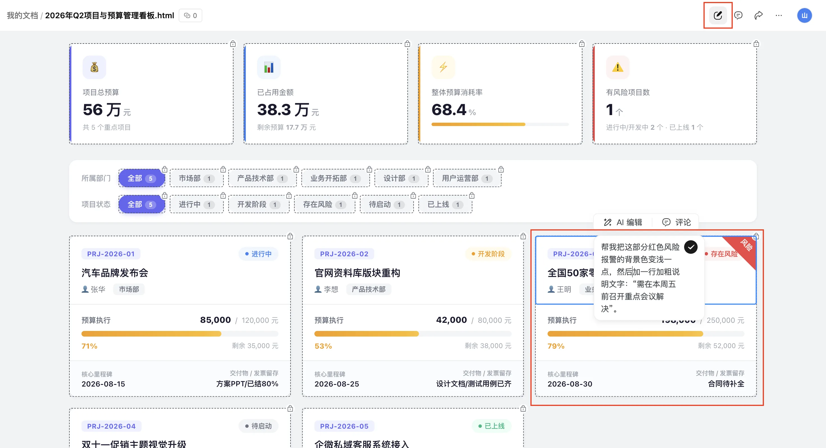The height and width of the screenshot is (448, 826).
Task: Click the lock icon on 整体预算消耗率 card
Action: [x=582, y=44]
